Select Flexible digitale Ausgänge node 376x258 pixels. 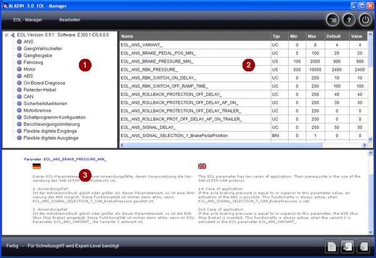pyautogui.click(x=51, y=138)
